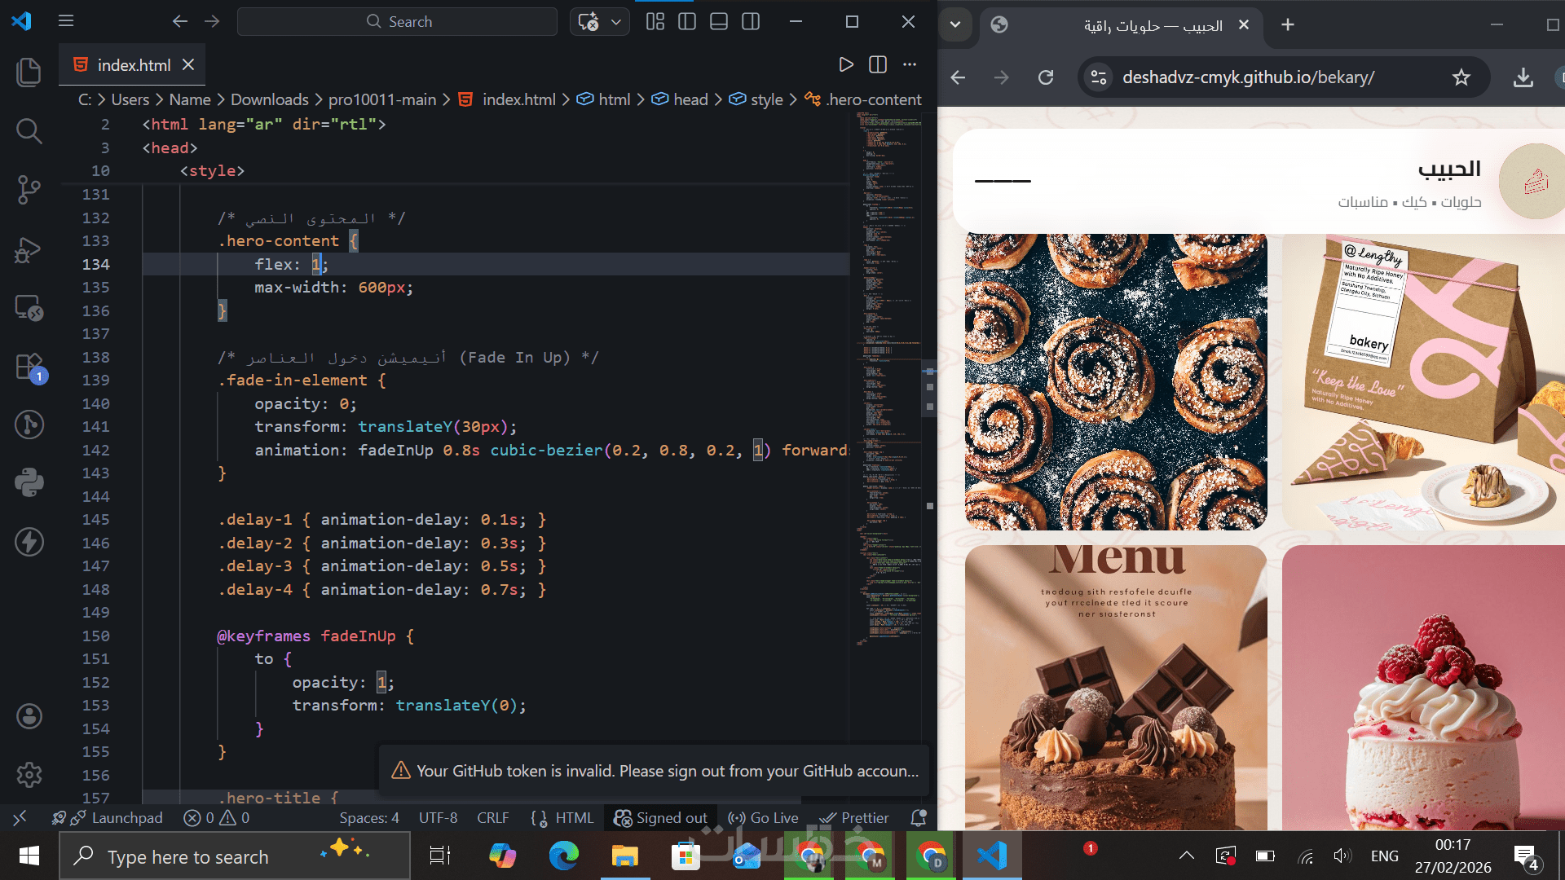Click the Split Editor Right icon
Image resolution: width=1565 pixels, height=880 pixels.
tap(878, 64)
